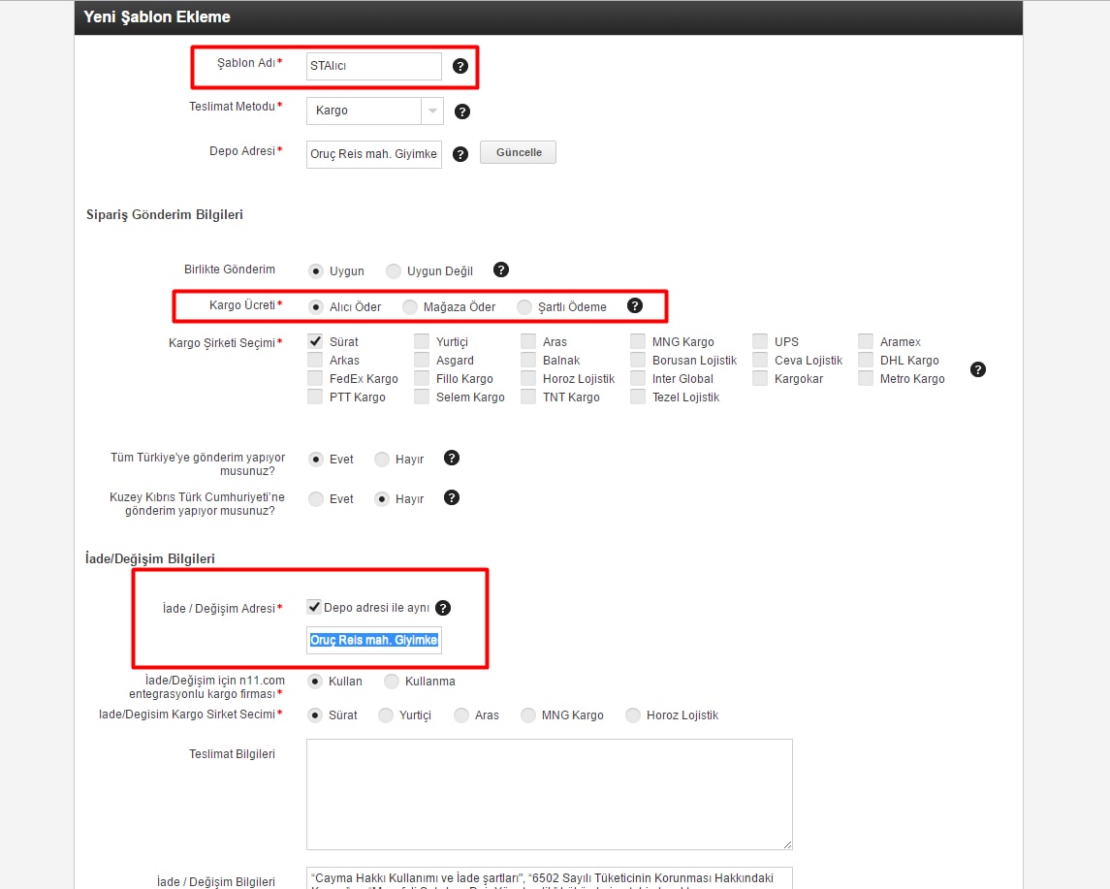Screen dimensions: 1110x889
Task: Select the Ceva Lojistik checkbox
Action: point(760,360)
